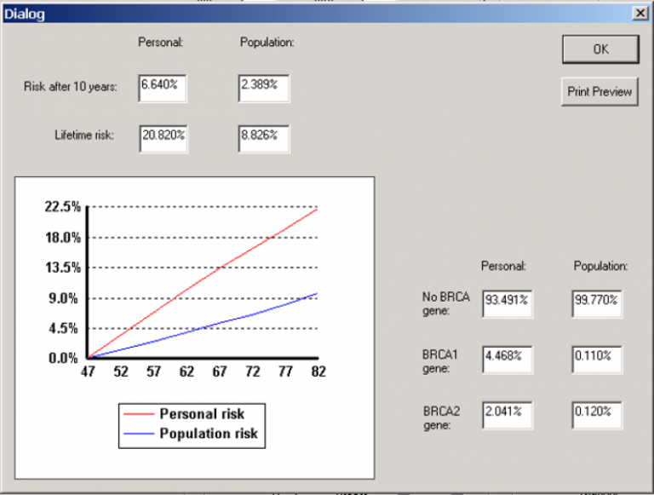Click personal BRCA2 gene field 2.041%

point(508,415)
